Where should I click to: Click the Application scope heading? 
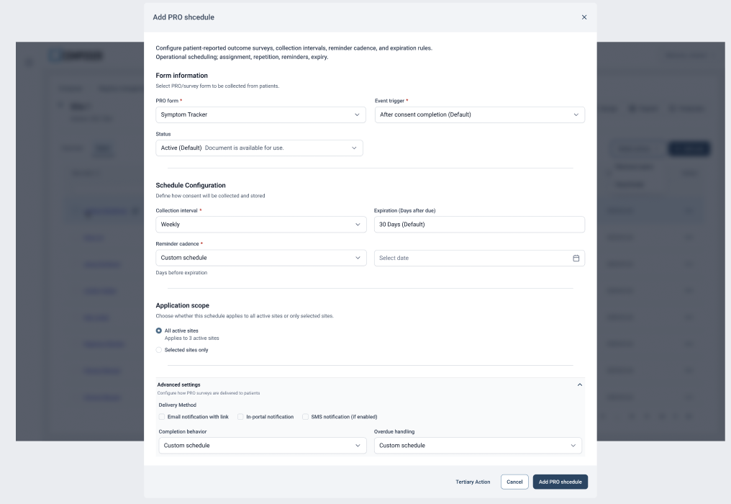click(182, 306)
